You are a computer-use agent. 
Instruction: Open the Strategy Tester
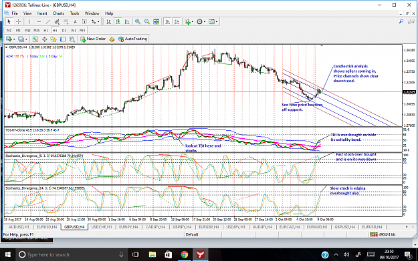tap(72, 39)
